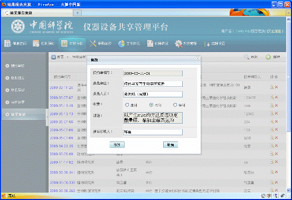Screen dimensions: 292x200
Task: Edit row 2009-05-13-48 via pencil icon
Action: pyautogui.click(x=272, y=105)
